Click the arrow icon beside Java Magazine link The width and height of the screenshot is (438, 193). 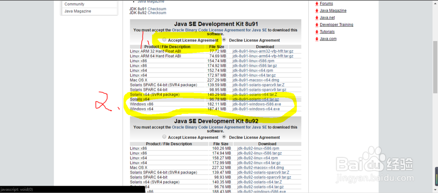click(x=317, y=11)
